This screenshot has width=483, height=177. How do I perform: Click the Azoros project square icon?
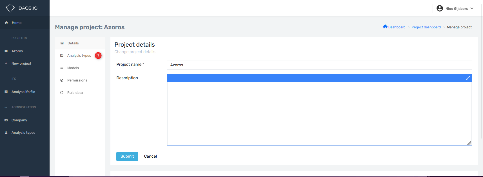(6, 51)
